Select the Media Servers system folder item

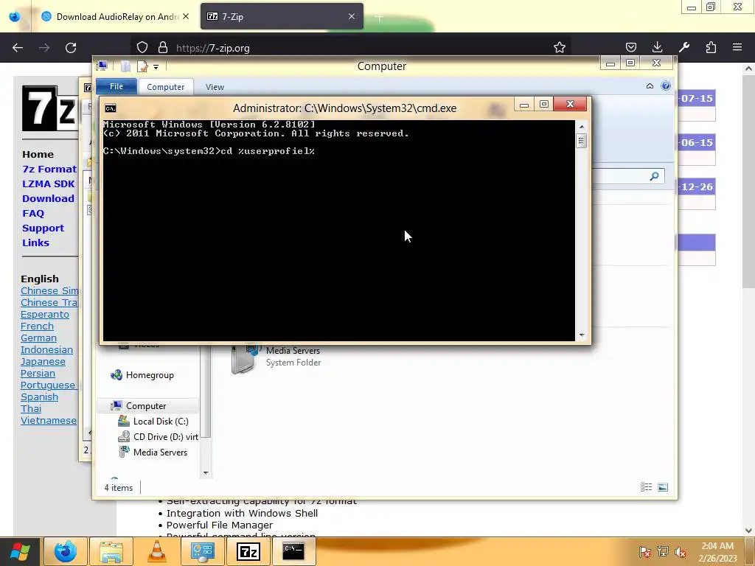click(x=276, y=357)
